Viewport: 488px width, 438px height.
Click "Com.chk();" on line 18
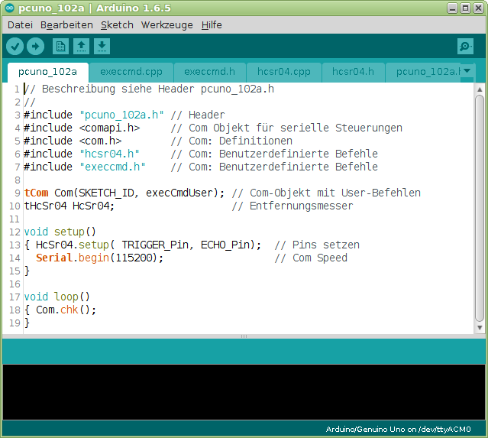pos(66,310)
